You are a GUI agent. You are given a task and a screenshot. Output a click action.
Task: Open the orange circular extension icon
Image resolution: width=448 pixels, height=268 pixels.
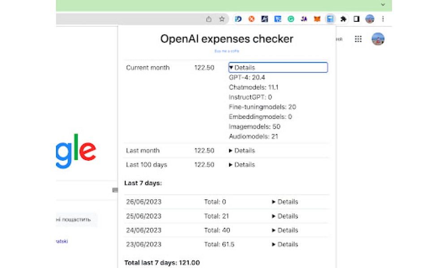pyautogui.click(x=251, y=19)
